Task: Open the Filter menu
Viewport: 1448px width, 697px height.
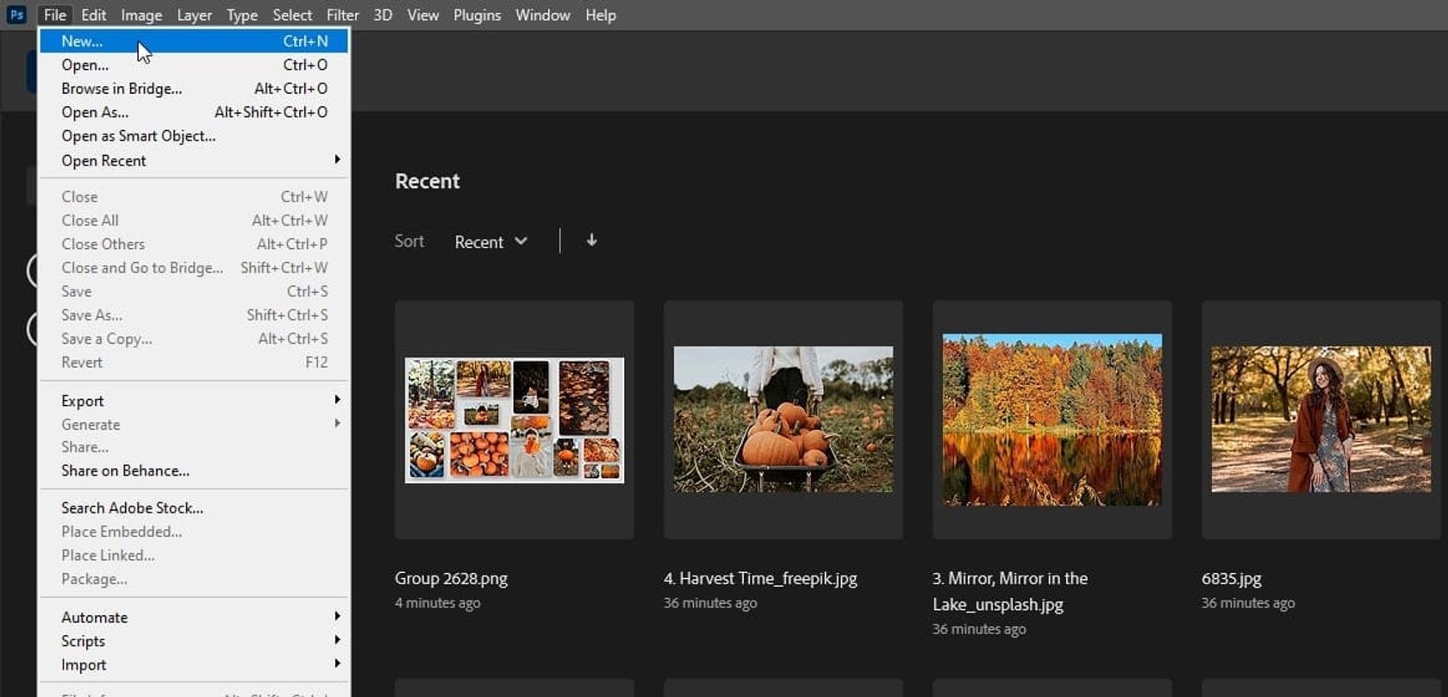Action: (x=342, y=15)
